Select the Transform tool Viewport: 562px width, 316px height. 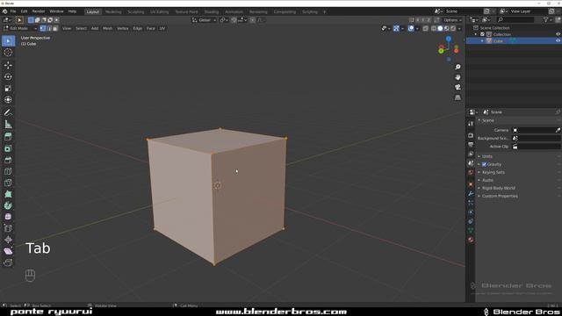[8, 99]
